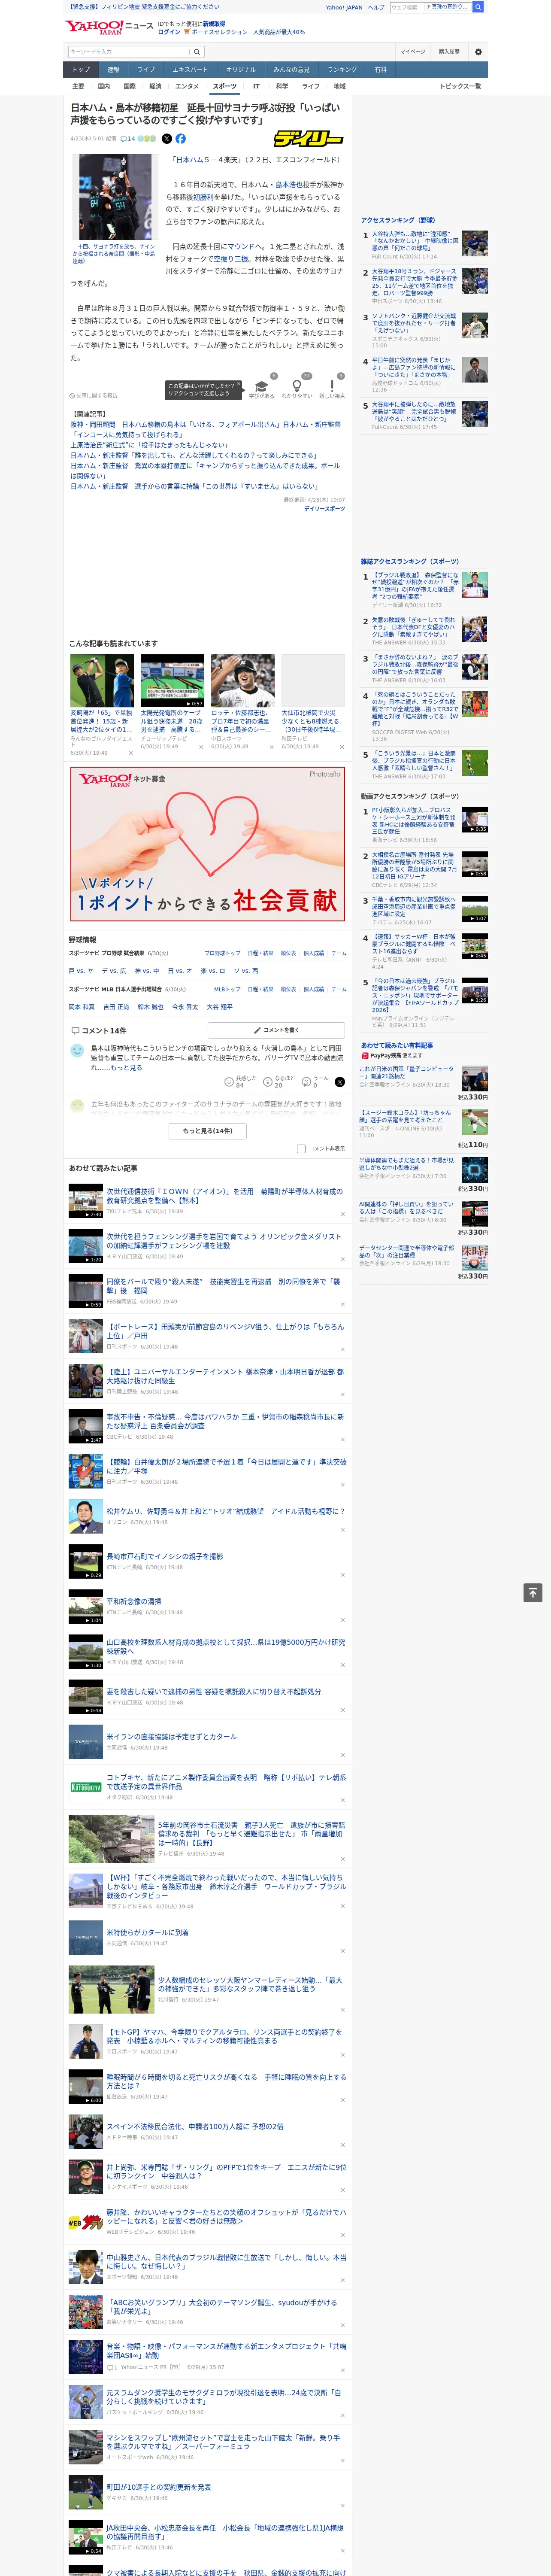551x2576 pixels.
Task: Select the 速報 tab
Action: [113, 69]
